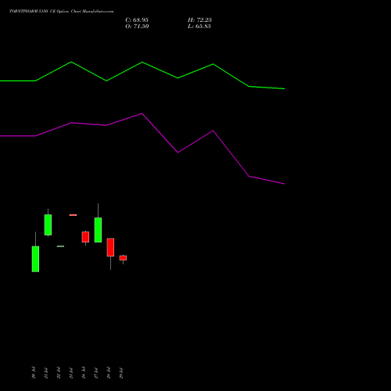This screenshot has width=391, height=391.
Task: Select the 22 Jul date label
Action: point(59,373)
